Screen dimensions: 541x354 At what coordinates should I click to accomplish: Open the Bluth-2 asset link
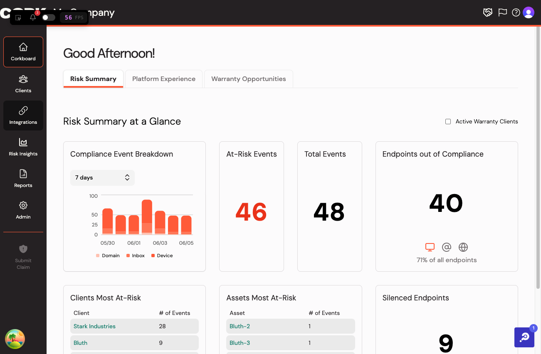(240, 326)
